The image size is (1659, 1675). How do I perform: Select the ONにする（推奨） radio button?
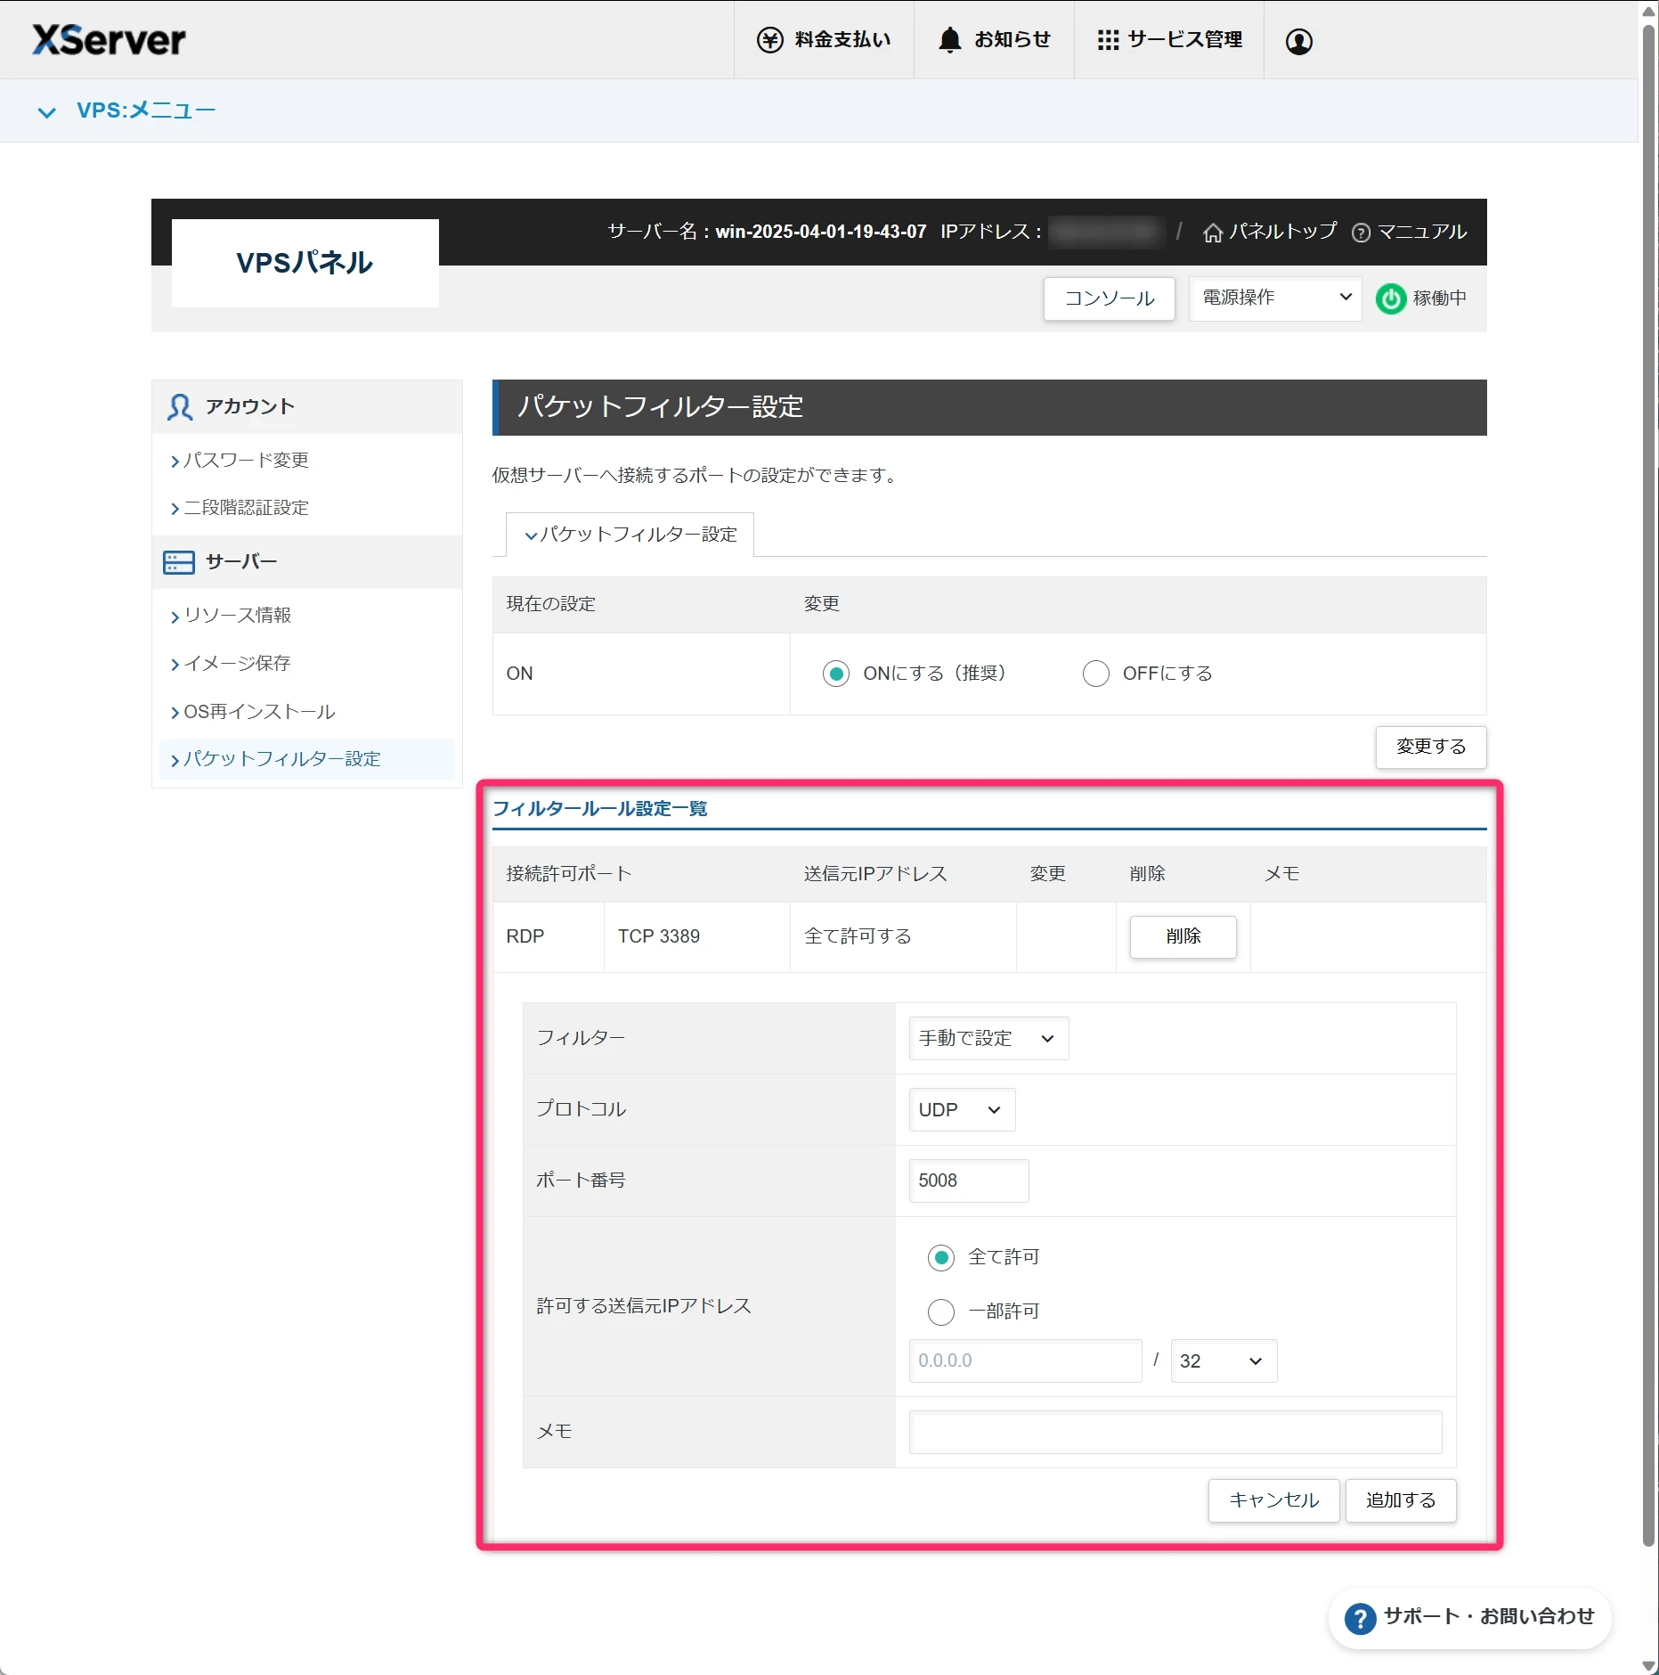point(835,674)
